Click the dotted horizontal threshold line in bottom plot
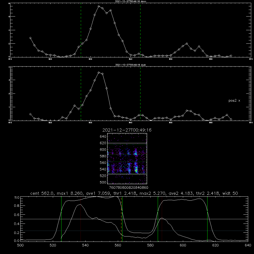The image size is (254, 254). (134, 231)
